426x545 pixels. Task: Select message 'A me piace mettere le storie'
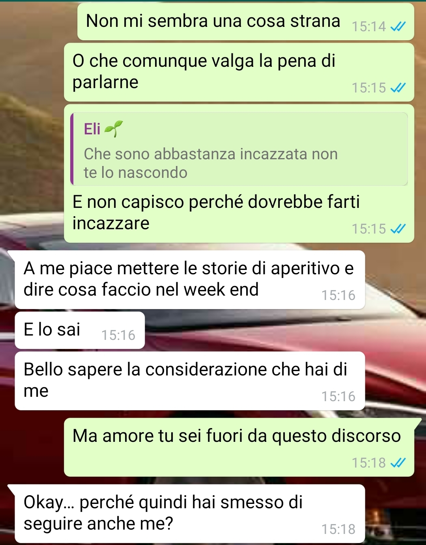pos(190,280)
